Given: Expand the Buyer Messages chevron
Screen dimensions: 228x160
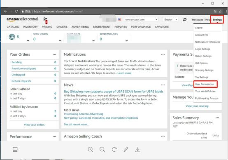Looking at the screenshot, I should pyautogui.click(x=127, y=40).
